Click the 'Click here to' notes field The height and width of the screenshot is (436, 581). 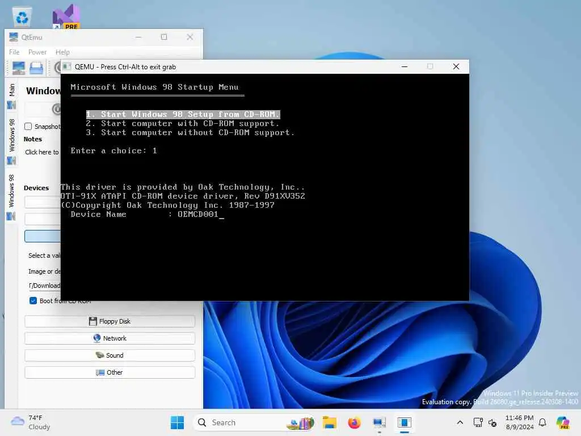point(42,152)
